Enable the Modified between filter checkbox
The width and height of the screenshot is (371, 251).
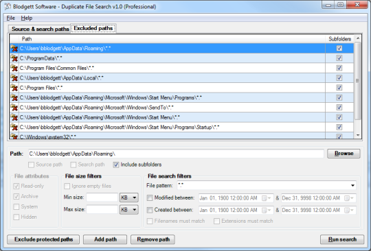[x=150, y=198]
